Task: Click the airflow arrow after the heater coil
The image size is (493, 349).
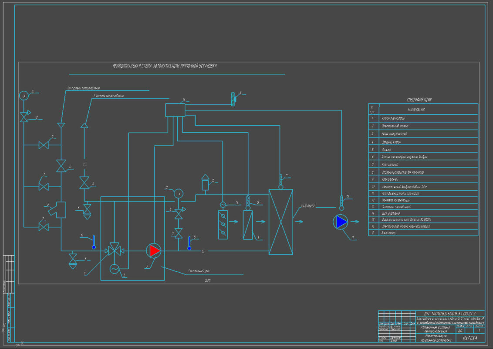Action: (299, 222)
